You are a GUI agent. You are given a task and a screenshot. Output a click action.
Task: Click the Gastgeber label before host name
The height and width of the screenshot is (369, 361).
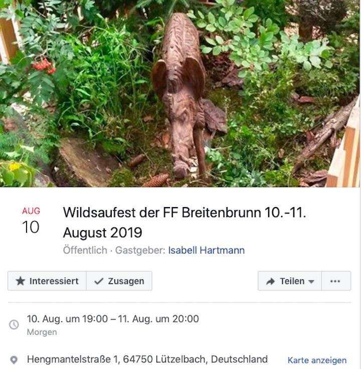[x=140, y=250]
